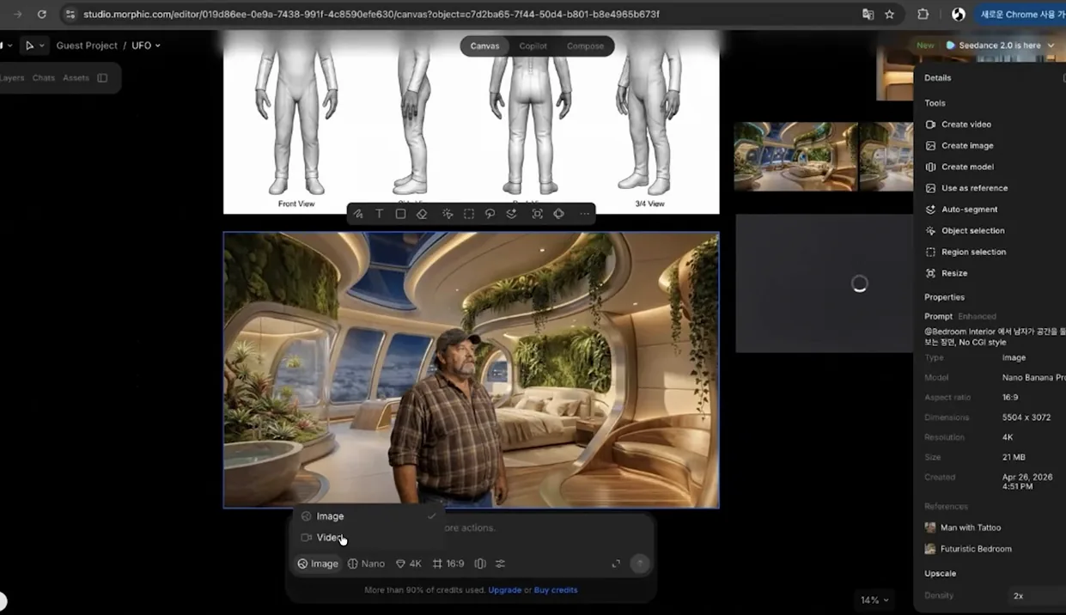The image size is (1066, 615).
Task: Click the Chrome update button at top right
Action: [x=1020, y=15]
